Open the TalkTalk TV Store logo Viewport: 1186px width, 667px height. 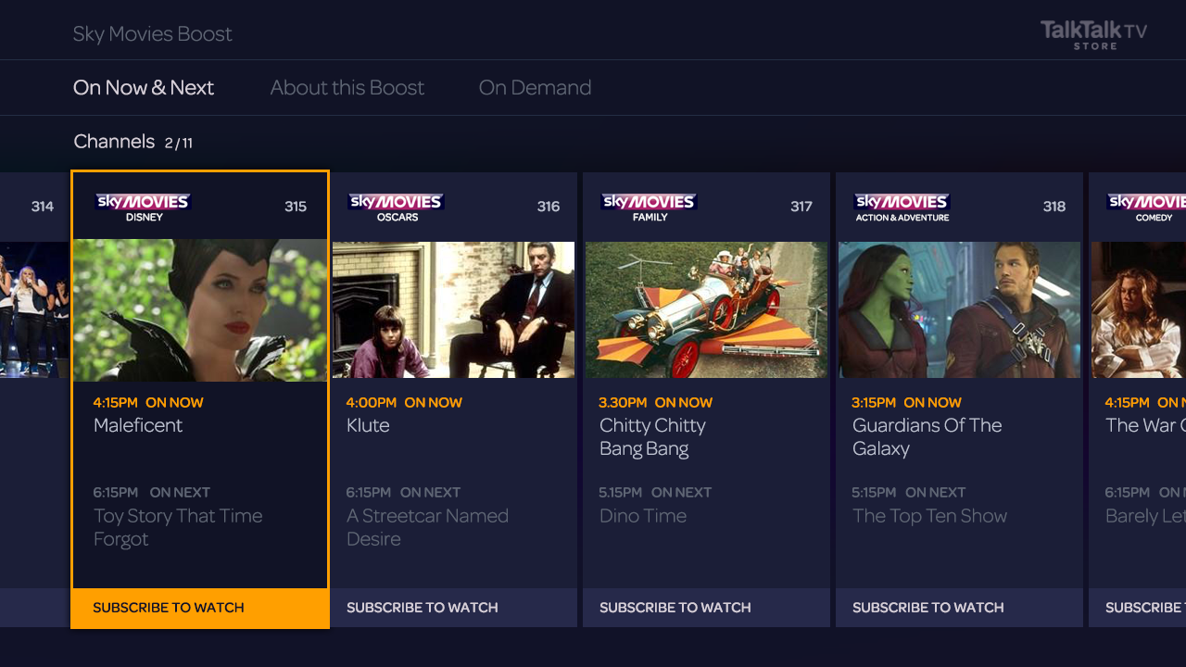[1093, 35]
